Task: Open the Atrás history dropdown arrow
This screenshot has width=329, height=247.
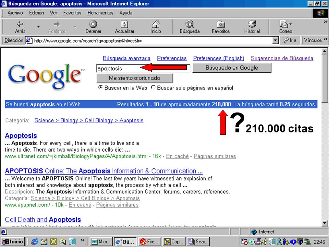Action: click(x=38, y=27)
